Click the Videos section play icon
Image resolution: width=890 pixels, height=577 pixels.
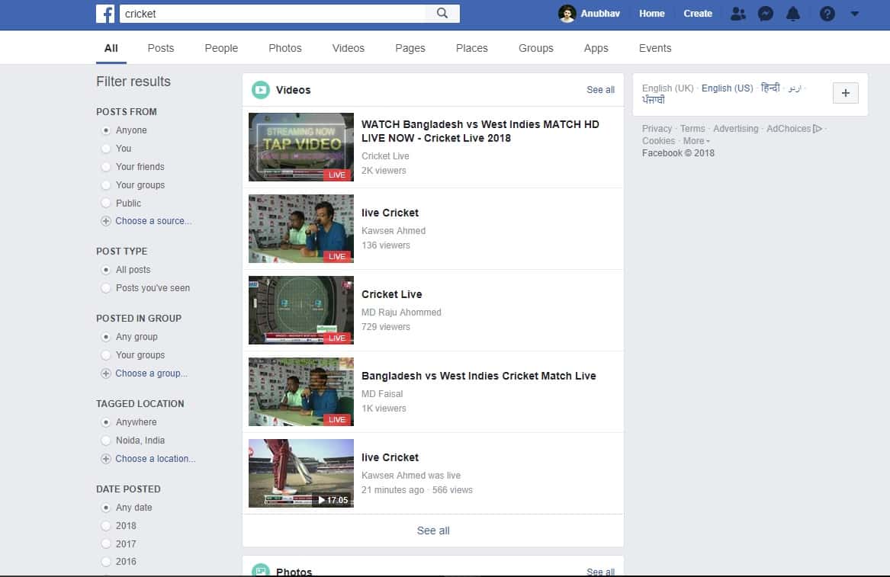point(261,90)
